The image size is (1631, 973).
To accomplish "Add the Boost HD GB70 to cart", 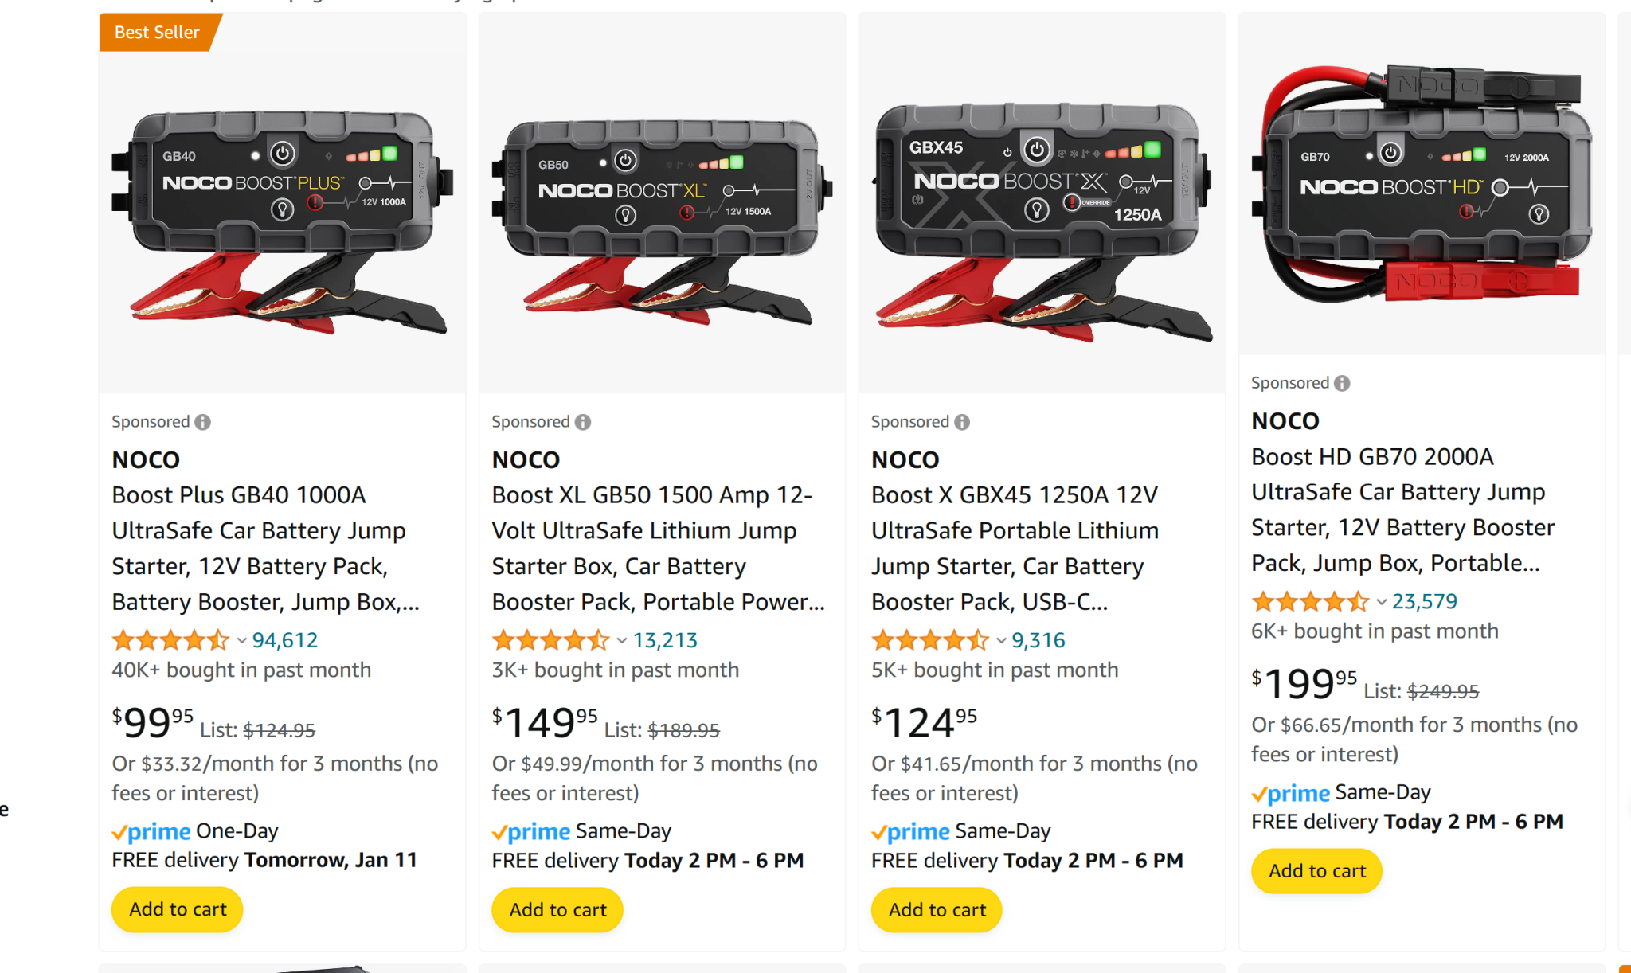I will click(x=1316, y=870).
